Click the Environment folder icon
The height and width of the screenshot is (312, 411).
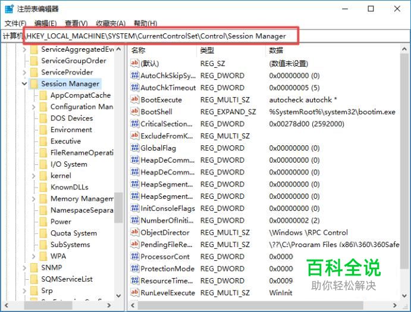43,130
